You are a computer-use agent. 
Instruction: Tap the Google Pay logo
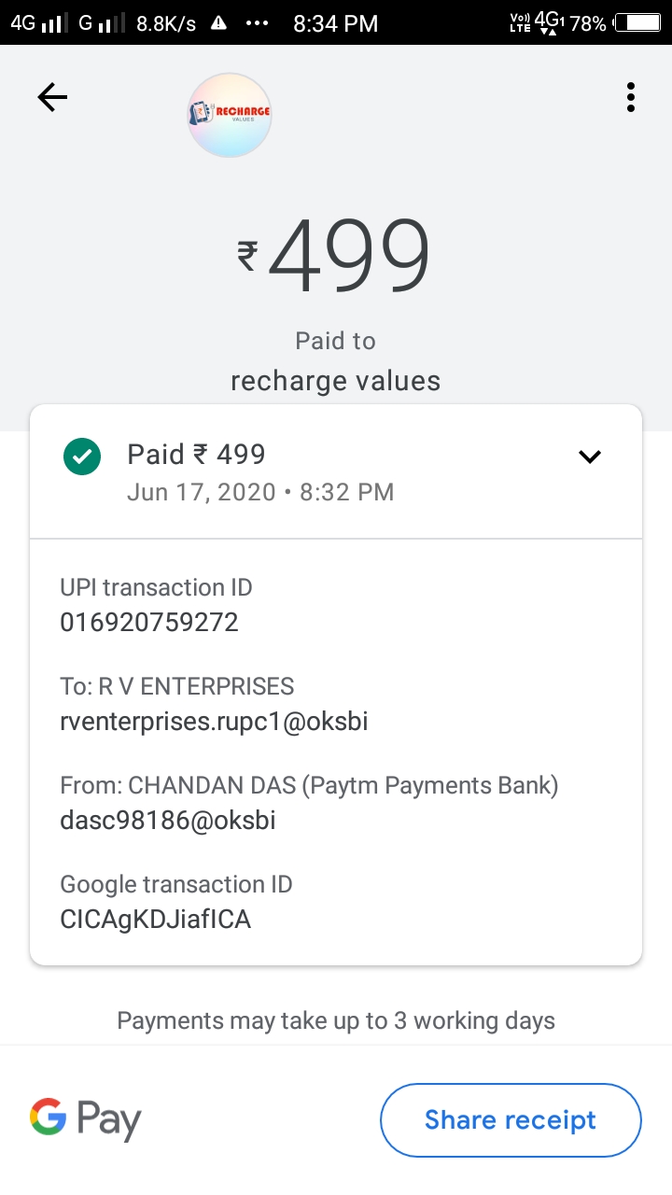tap(86, 1118)
